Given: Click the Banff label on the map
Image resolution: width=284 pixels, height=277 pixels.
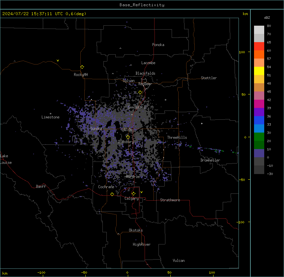Looking at the screenshot, I should [x=41, y=187].
